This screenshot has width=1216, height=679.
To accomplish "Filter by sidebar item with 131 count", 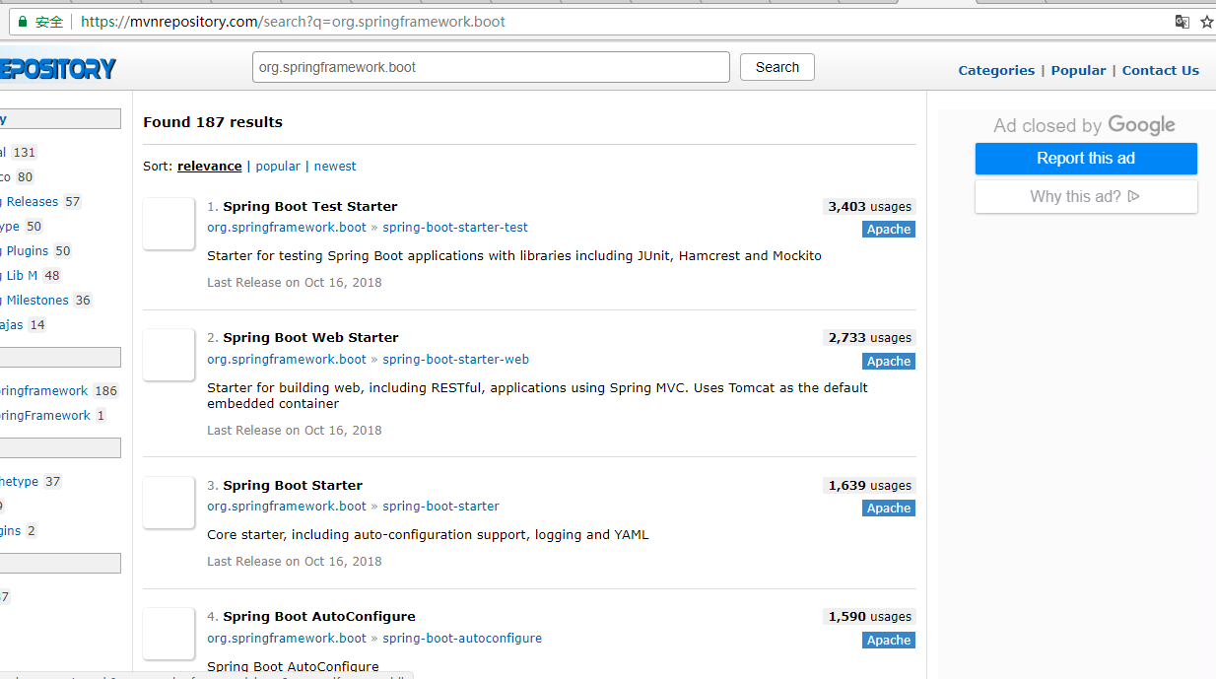I will [x=18, y=153].
